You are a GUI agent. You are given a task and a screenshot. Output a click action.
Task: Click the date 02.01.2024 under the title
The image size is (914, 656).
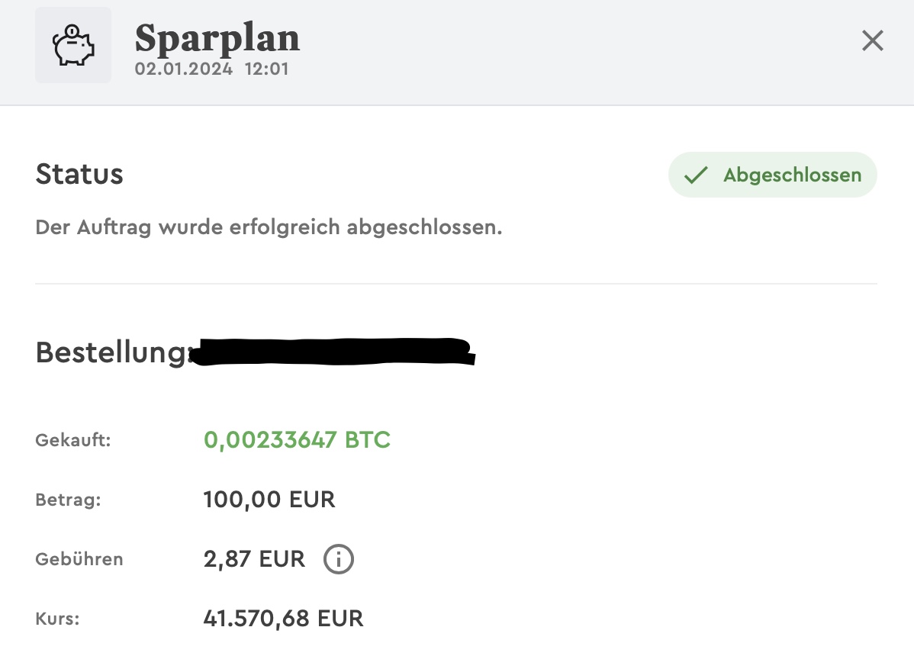pos(184,69)
